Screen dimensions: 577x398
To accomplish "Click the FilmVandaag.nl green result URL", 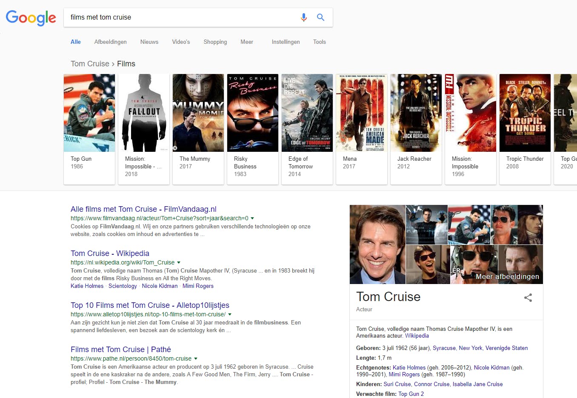I will 160,218.
